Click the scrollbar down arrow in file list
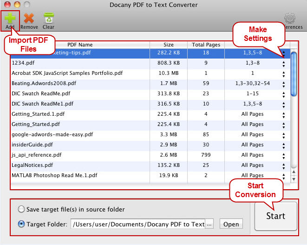Screen dimensions: 307x245 294,179
